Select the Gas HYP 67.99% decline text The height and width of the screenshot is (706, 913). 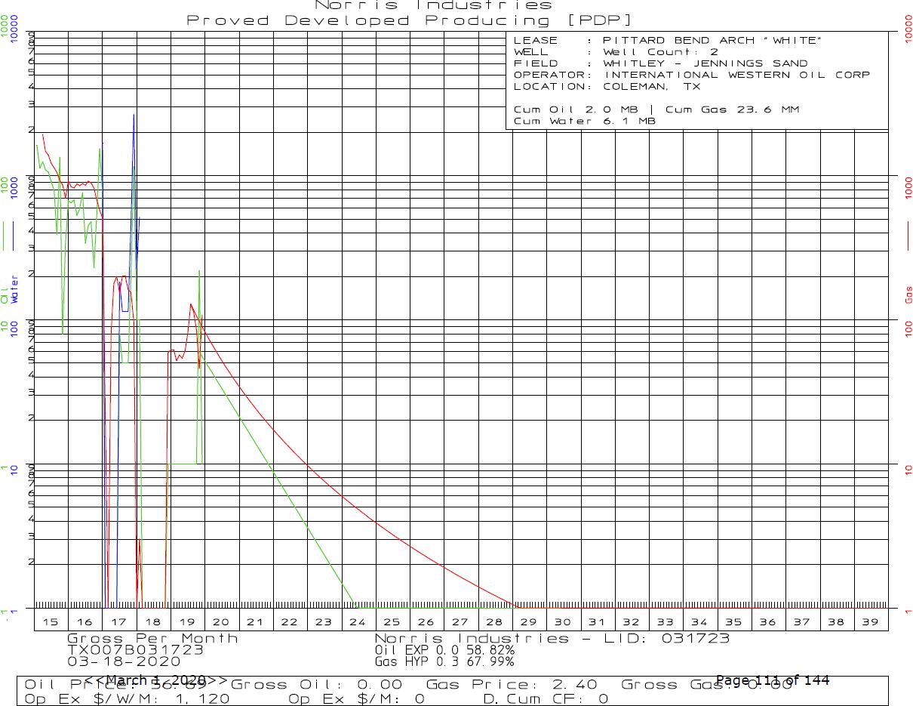(x=444, y=661)
